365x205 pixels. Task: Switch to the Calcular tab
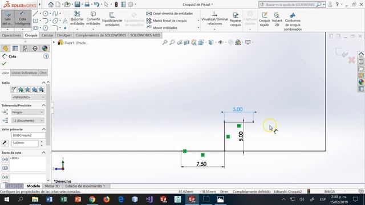(47, 35)
